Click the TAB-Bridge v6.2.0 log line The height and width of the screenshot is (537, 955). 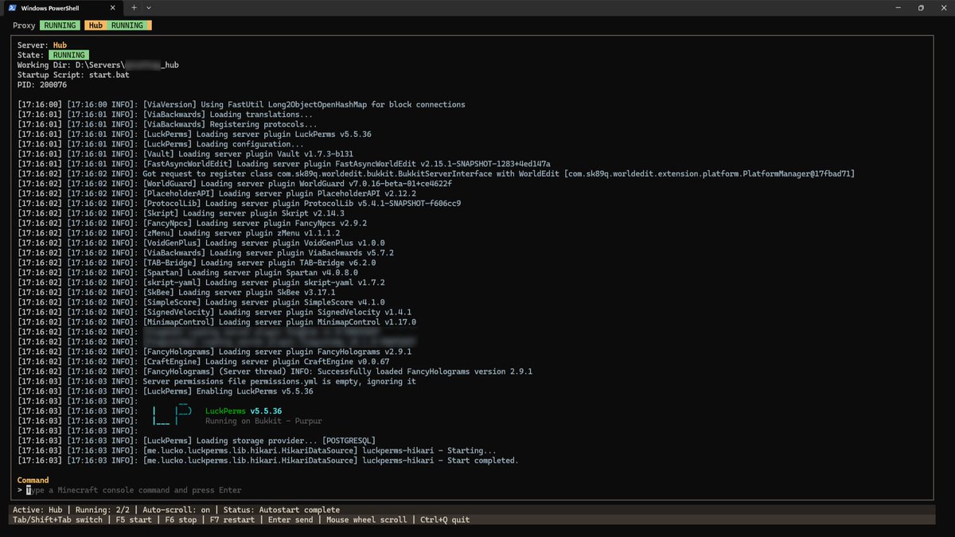point(197,263)
